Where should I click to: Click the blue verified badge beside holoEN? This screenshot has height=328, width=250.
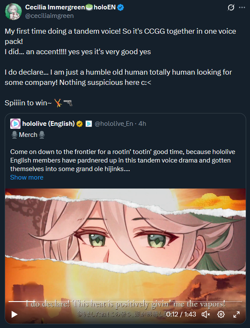point(120,8)
